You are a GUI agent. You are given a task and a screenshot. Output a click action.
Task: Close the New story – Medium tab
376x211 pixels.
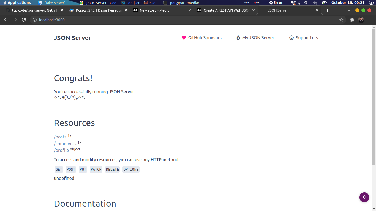tap(190, 10)
